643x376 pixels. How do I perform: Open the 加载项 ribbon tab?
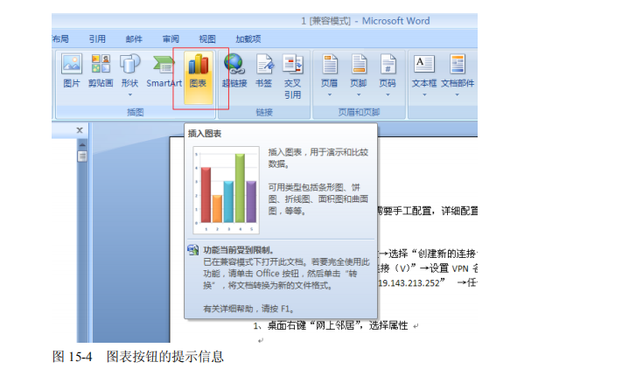248,39
